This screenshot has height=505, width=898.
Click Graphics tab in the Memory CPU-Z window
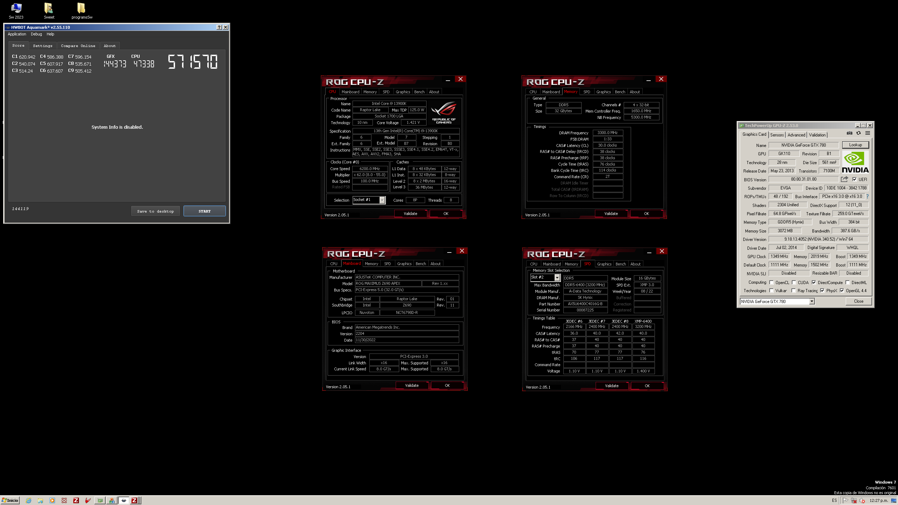point(603,92)
